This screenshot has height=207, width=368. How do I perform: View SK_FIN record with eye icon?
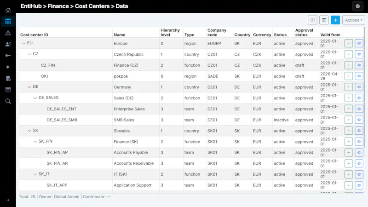tap(359, 142)
